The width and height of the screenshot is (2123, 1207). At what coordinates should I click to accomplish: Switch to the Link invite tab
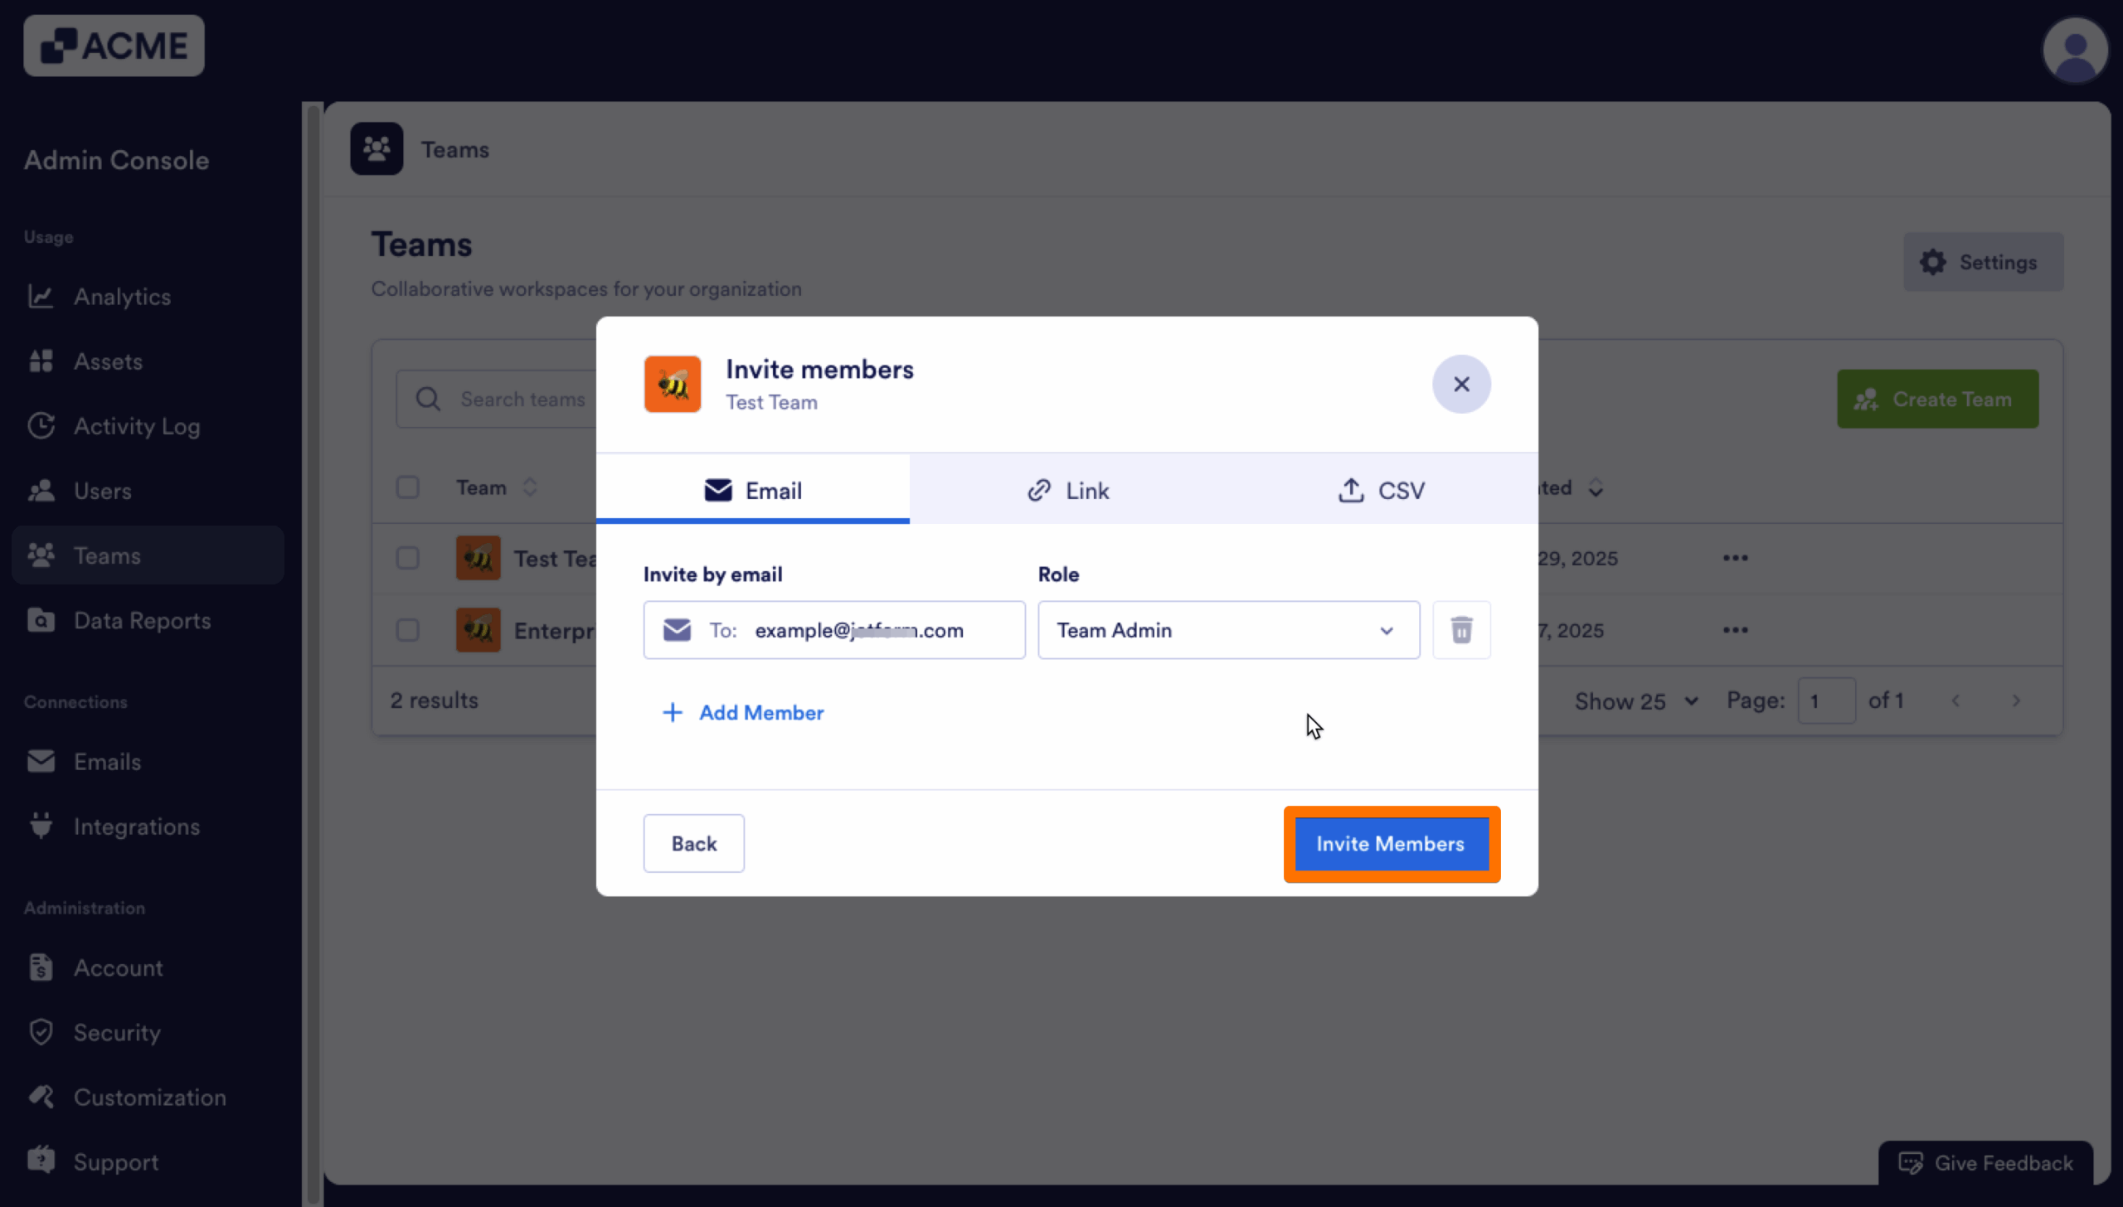click(x=1069, y=489)
